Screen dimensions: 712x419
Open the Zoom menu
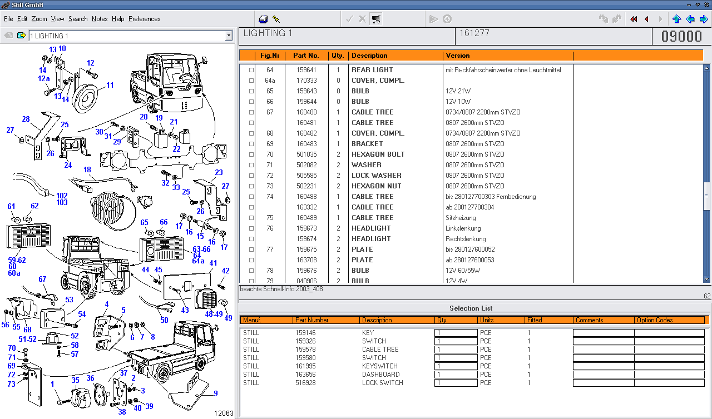pyautogui.click(x=39, y=19)
